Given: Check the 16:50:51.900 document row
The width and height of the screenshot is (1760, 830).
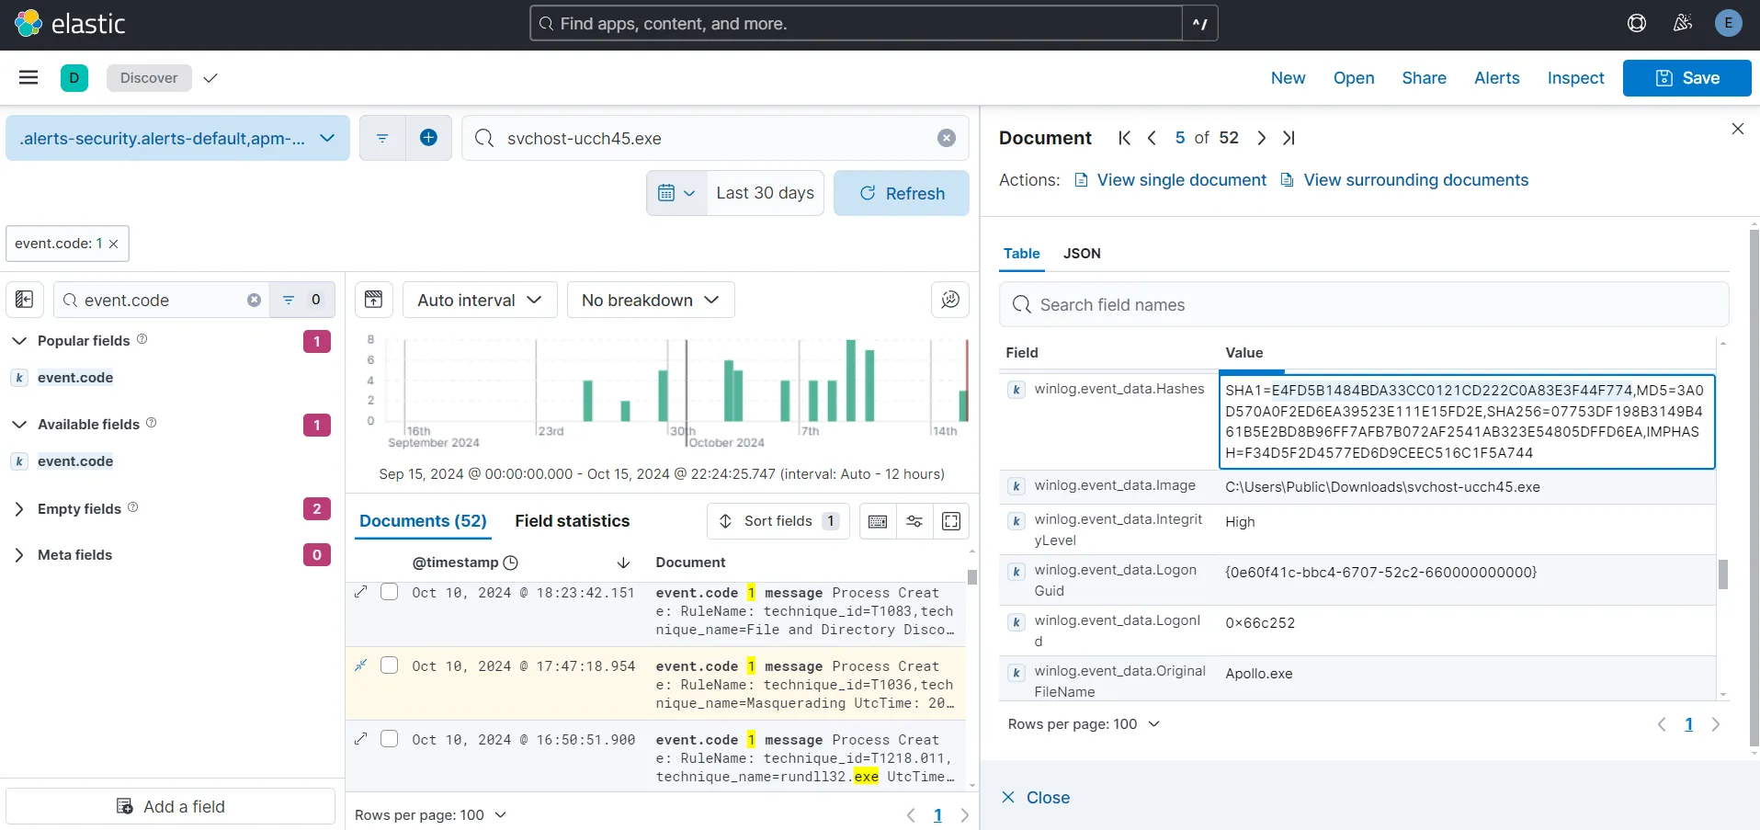Looking at the screenshot, I should pos(390,739).
